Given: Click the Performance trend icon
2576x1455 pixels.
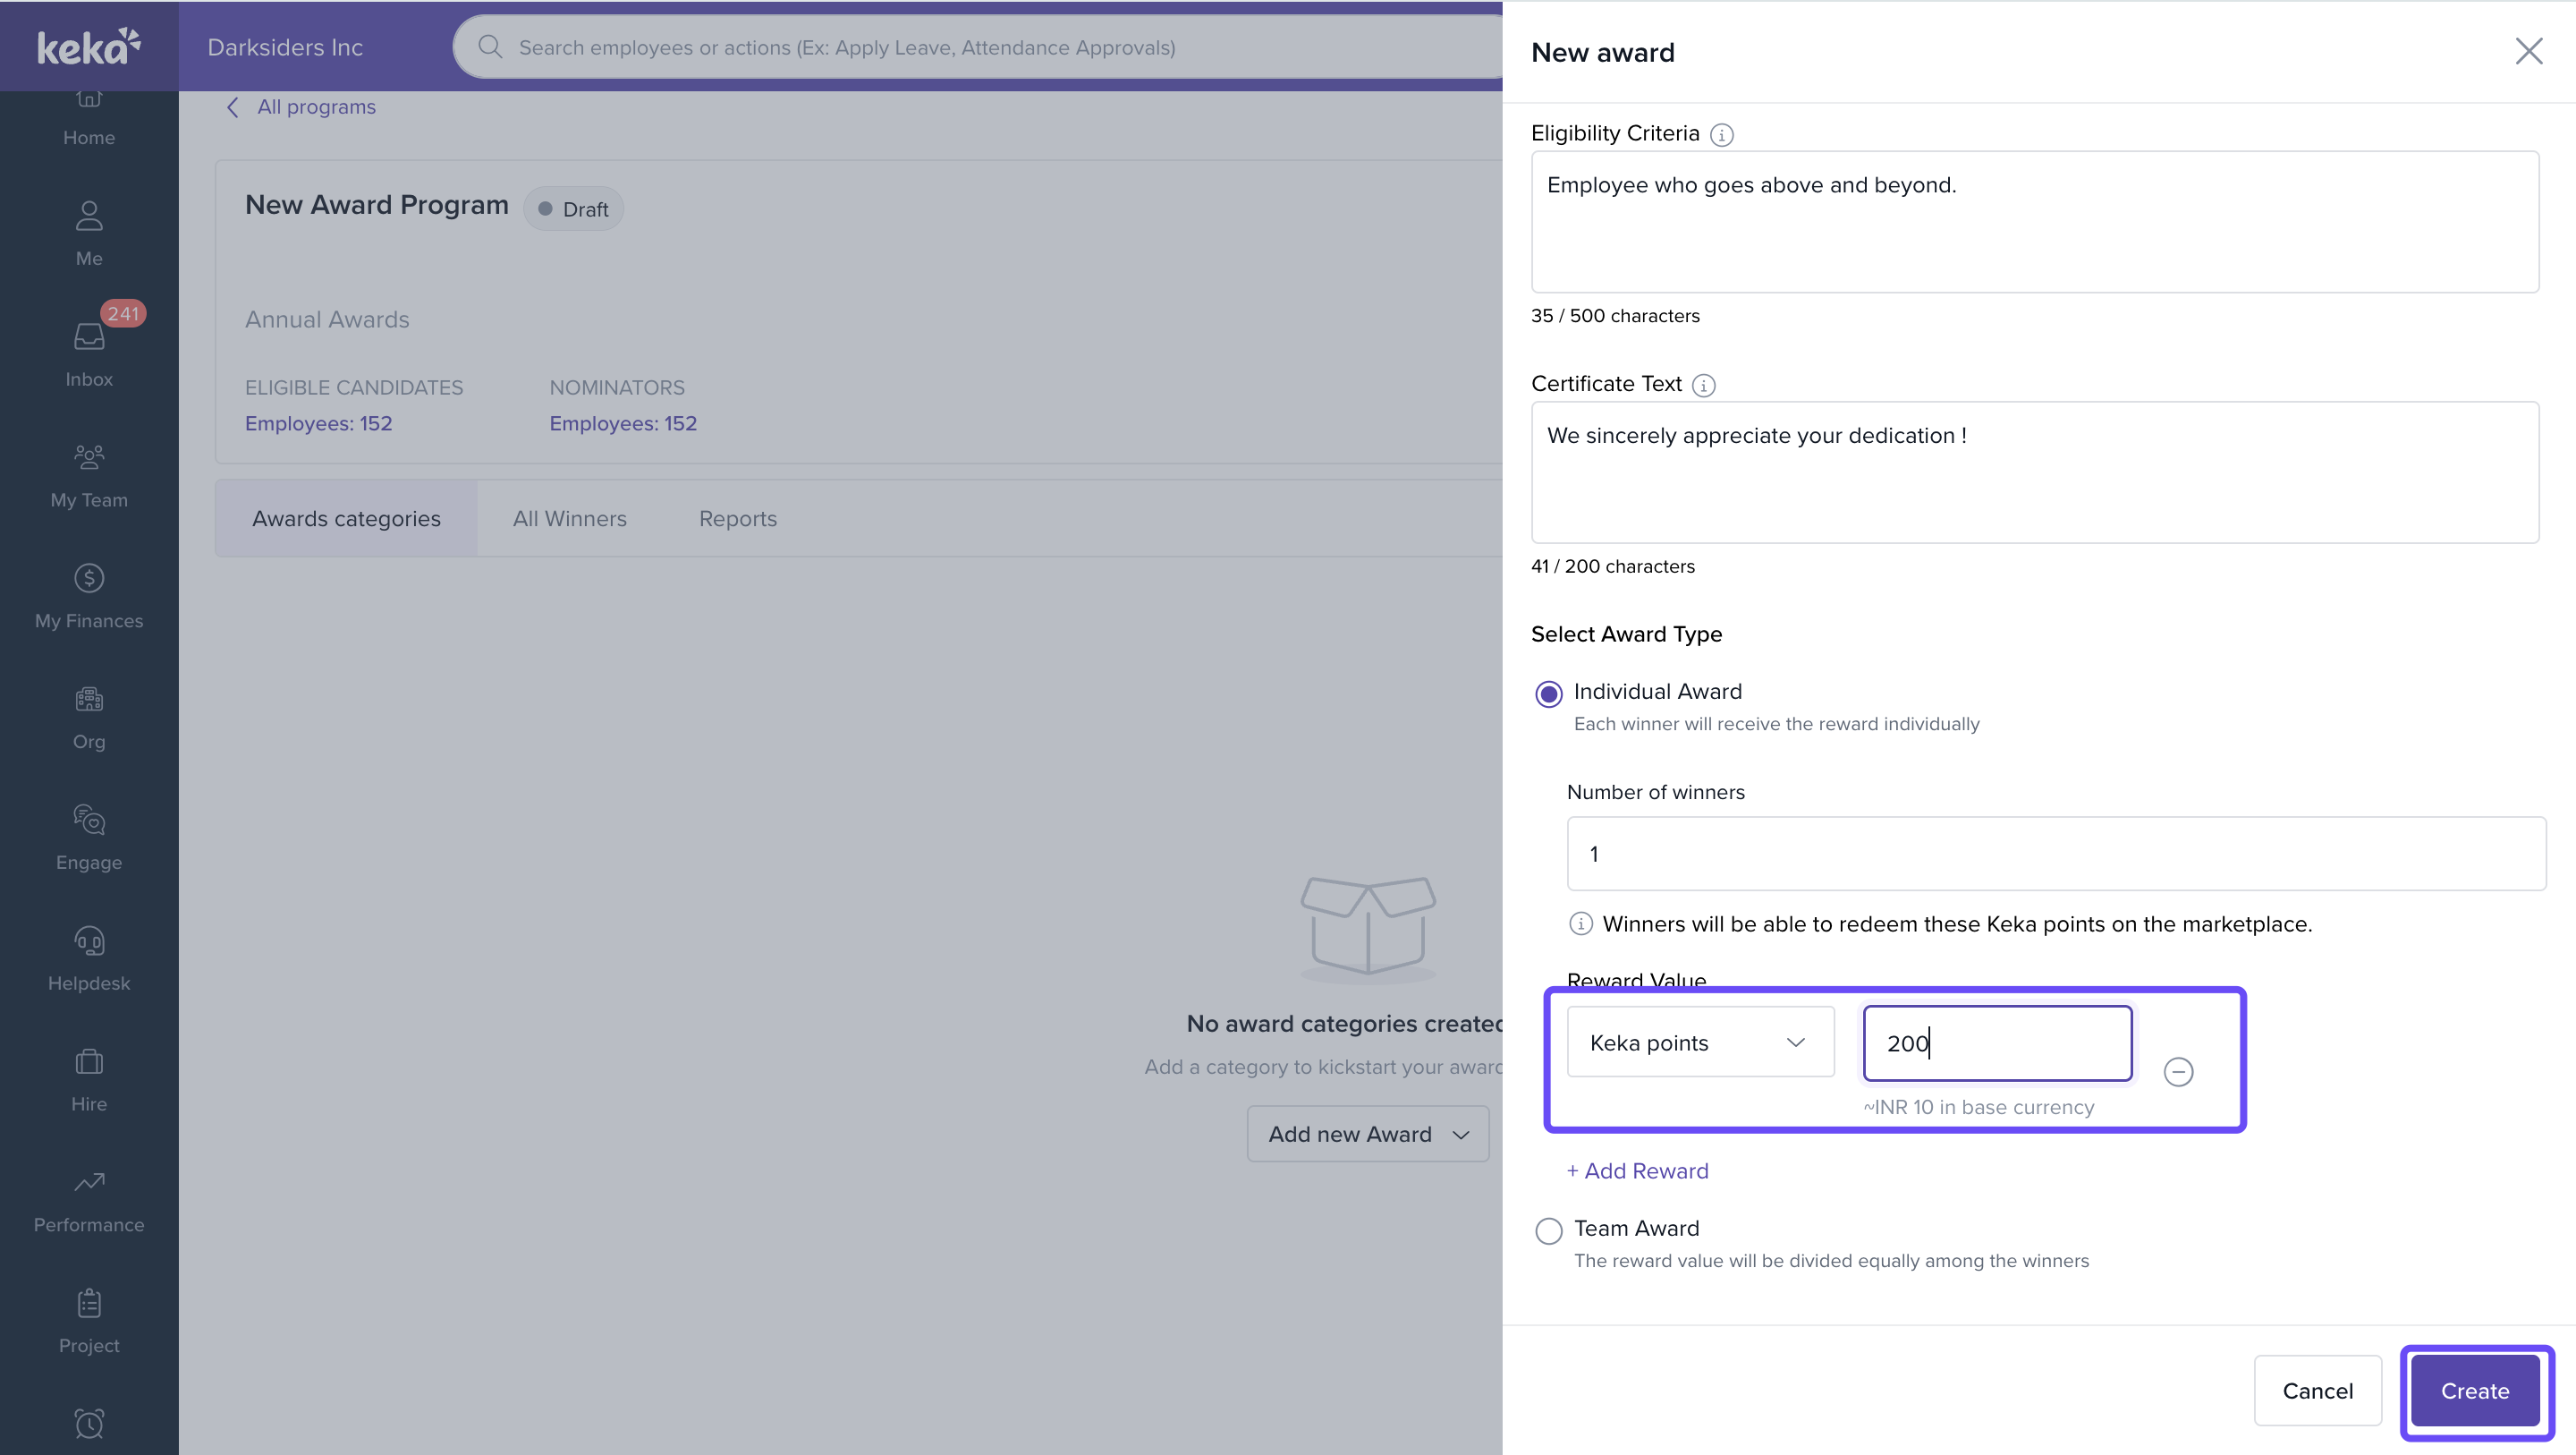Looking at the screenshot, I should coord(89,1182).
